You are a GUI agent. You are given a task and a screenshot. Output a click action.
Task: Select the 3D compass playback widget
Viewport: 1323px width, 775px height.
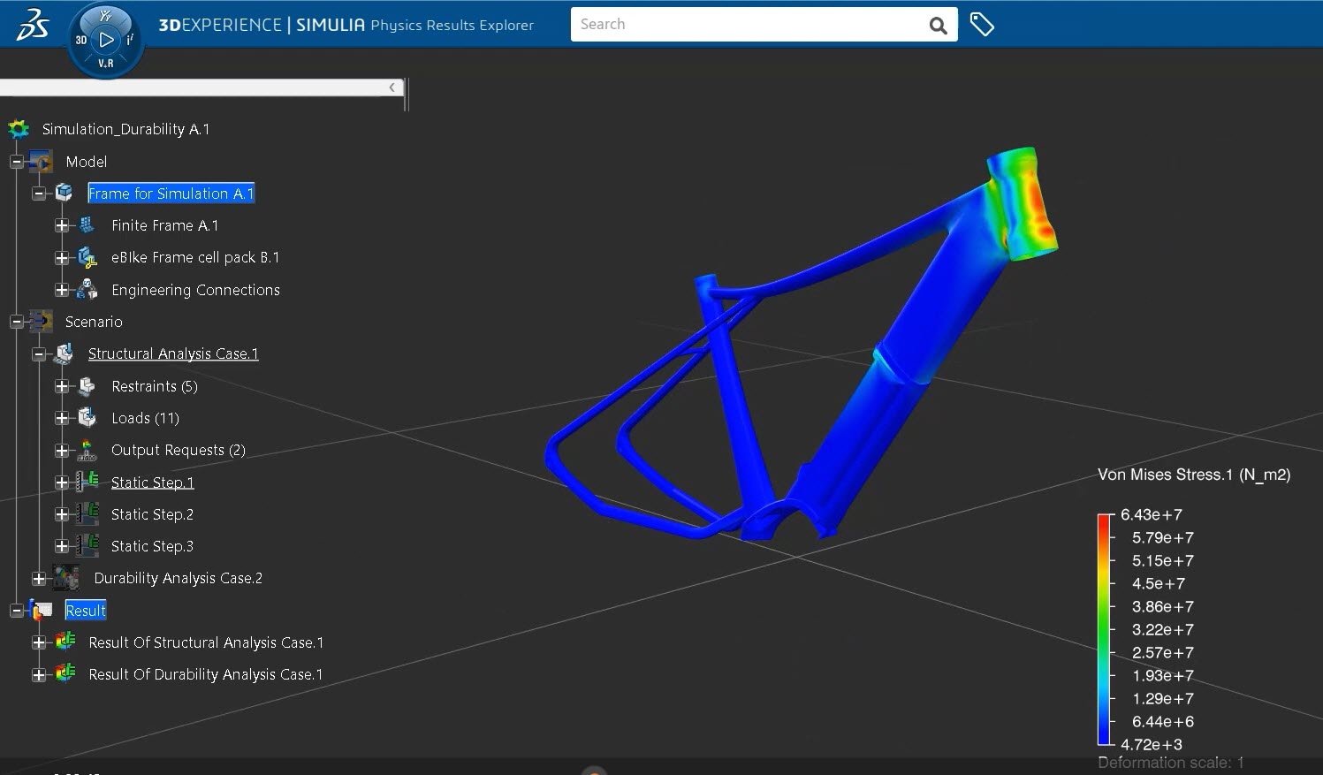click(104, 40)
